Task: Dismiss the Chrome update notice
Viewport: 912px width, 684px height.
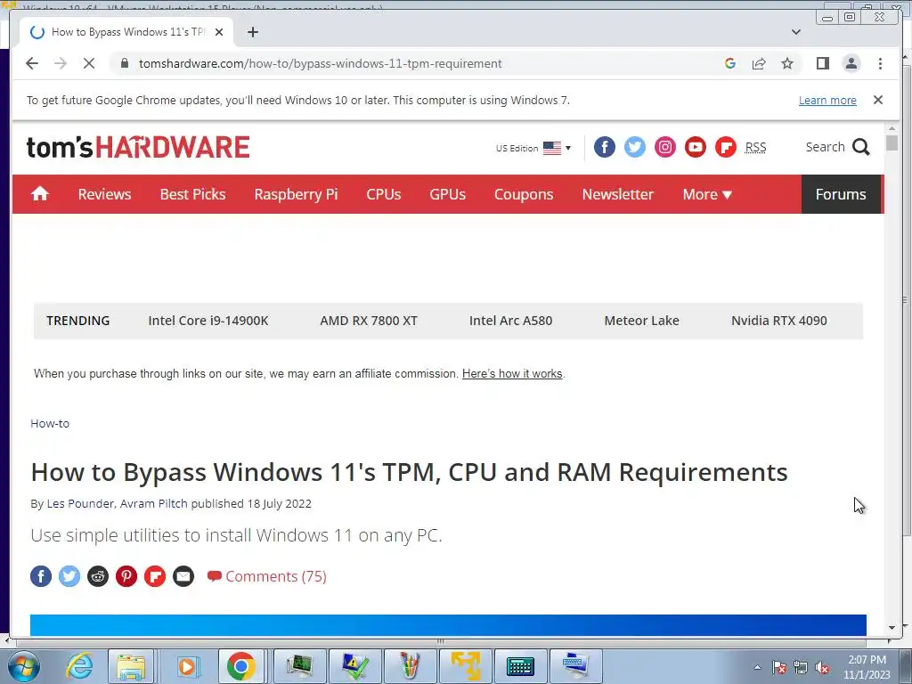Action: point(877,100)
